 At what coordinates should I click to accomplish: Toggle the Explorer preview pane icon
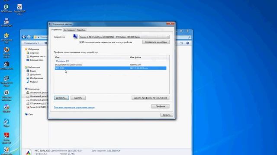181,43
